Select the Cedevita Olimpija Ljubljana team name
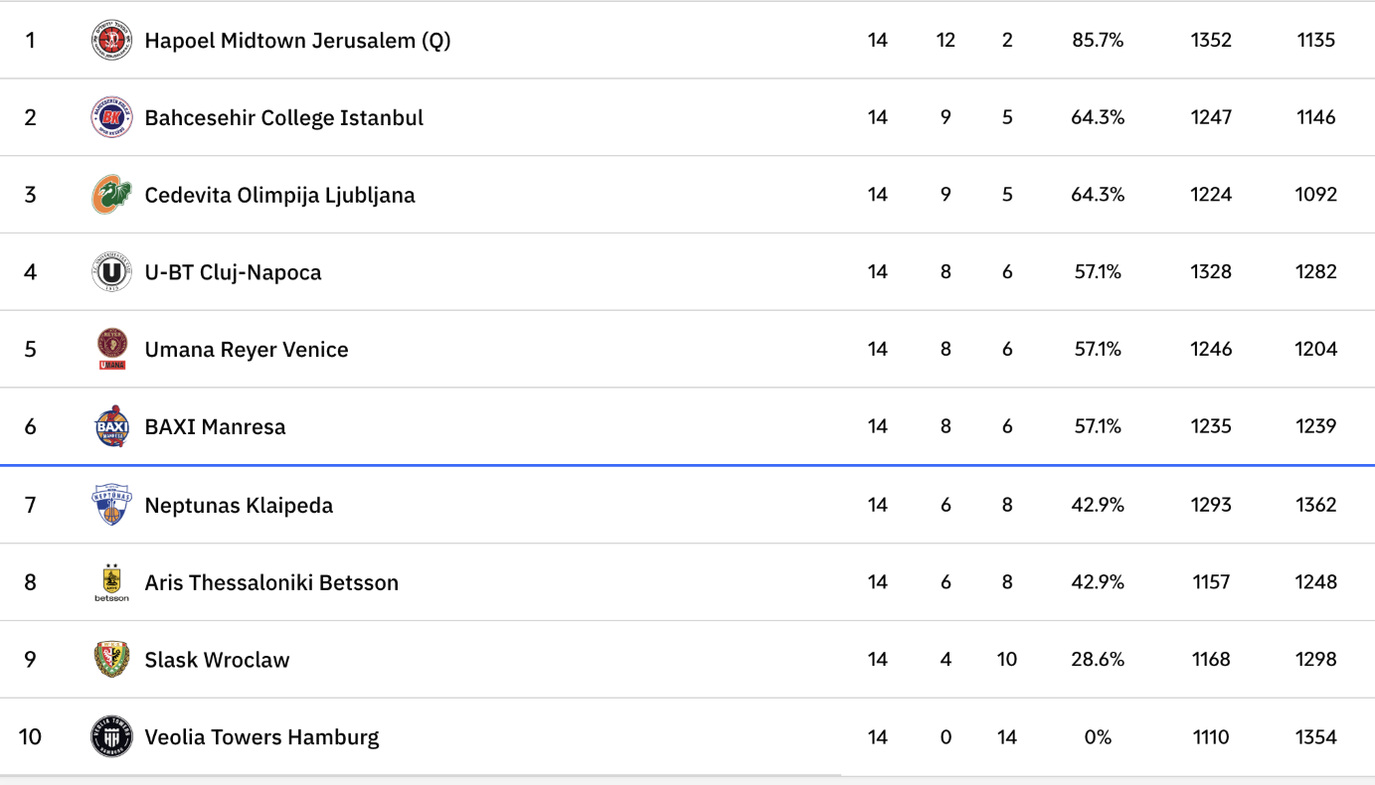Image resolution: width=1375 pixels, height=785 pixels. (x=279, y=196)
